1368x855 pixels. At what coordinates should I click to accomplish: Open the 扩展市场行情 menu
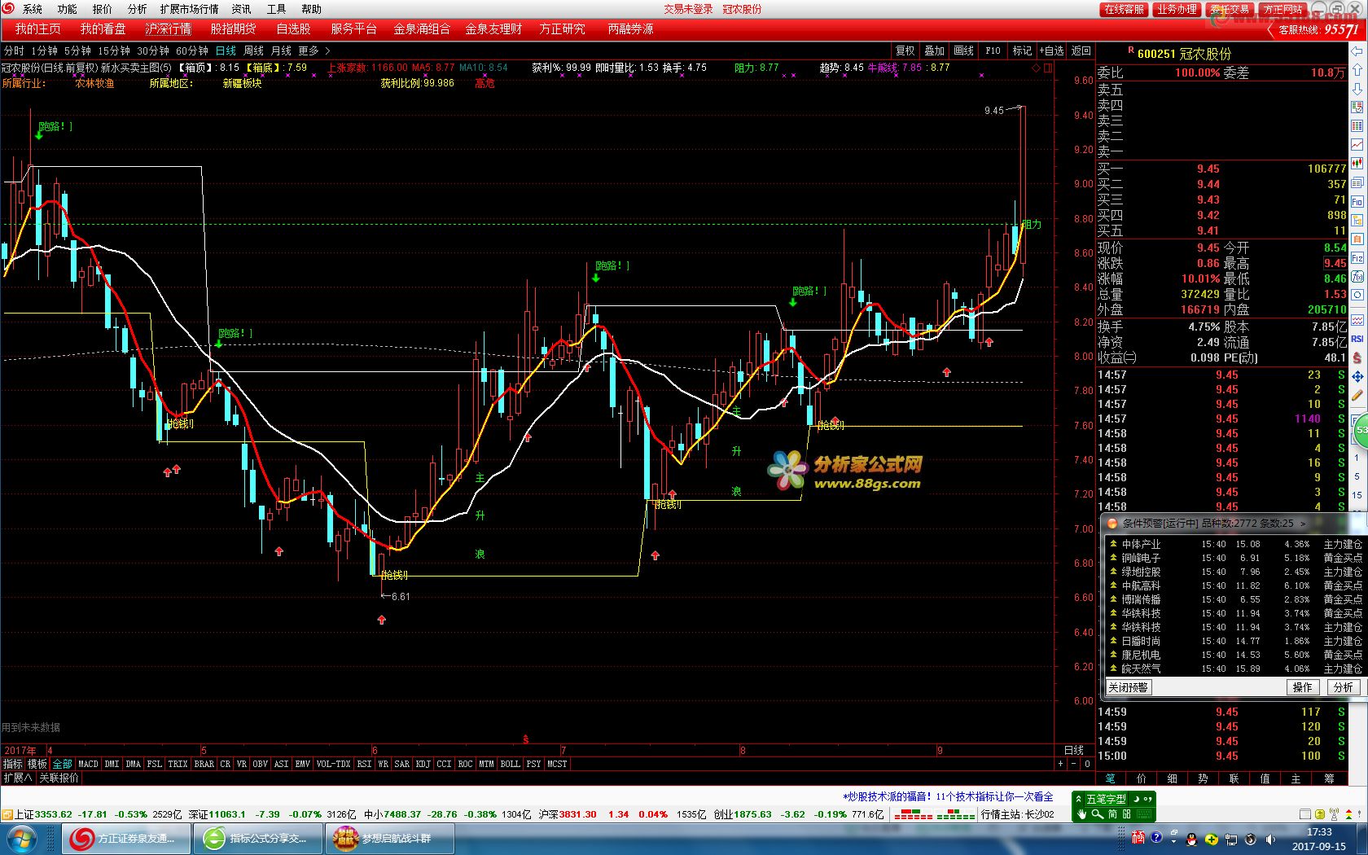pos(190,9)
